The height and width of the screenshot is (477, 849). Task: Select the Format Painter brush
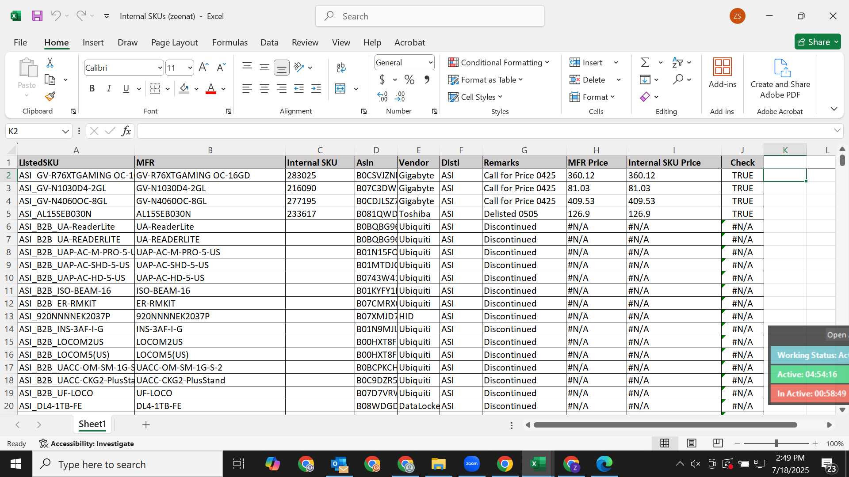coord(50,96)
